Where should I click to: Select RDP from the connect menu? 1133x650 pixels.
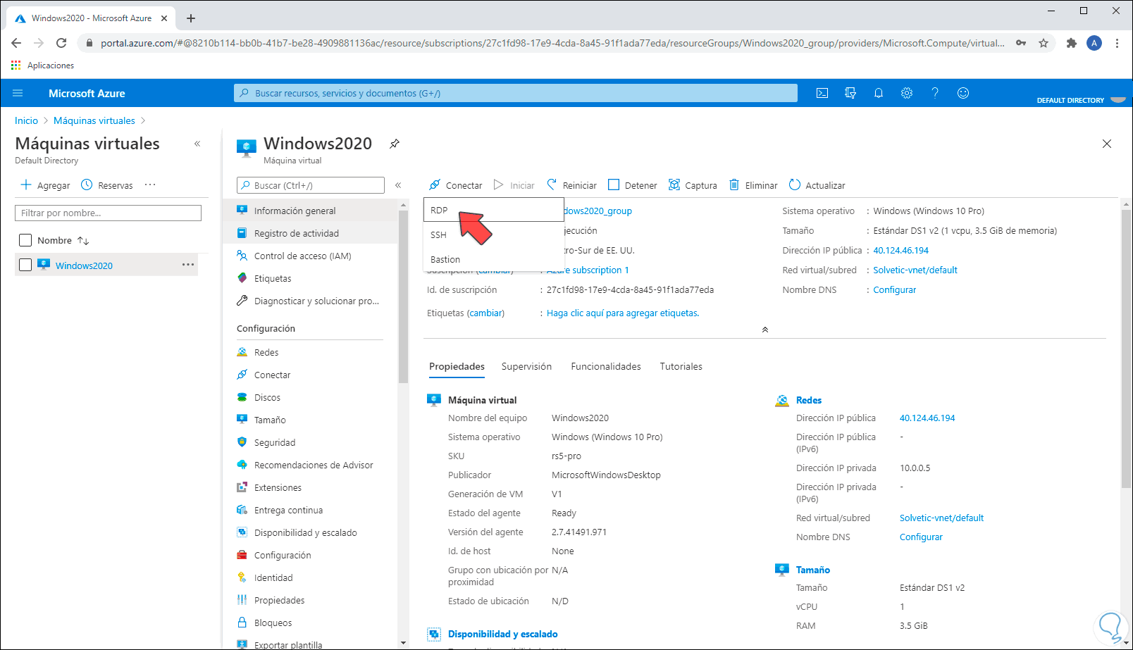pyautogui.click(x=494, y=210)
